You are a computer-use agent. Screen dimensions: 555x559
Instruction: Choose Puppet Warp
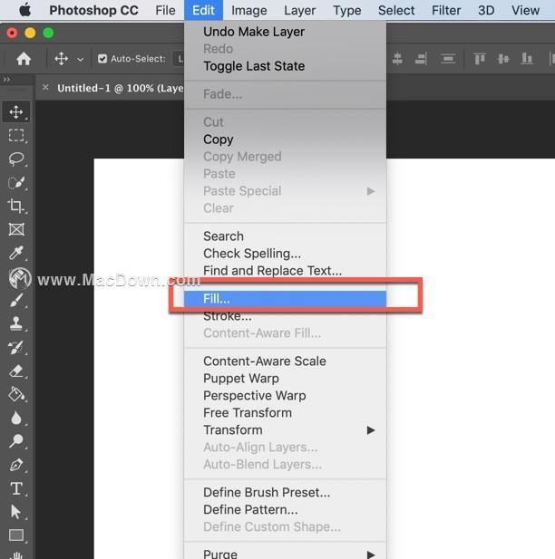[285, 378]
